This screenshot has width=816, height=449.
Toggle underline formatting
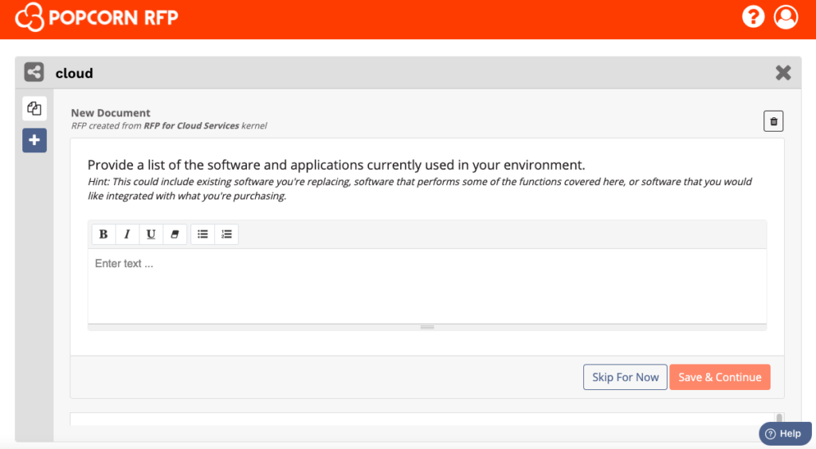pyautogui.click(x=151, y=234)
